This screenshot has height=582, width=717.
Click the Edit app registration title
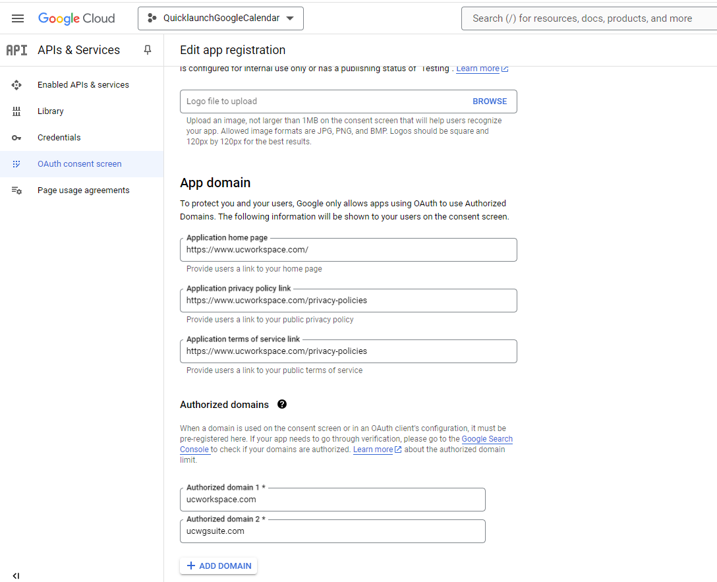click(233, 50)
